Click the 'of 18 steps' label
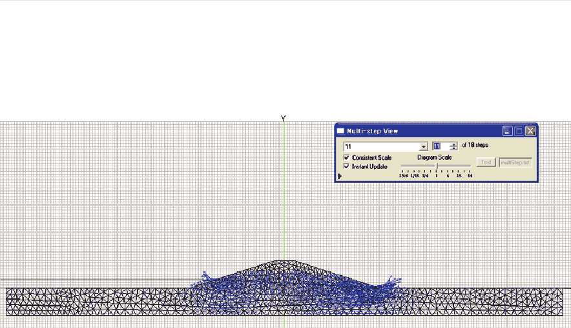 coord(475,145)
